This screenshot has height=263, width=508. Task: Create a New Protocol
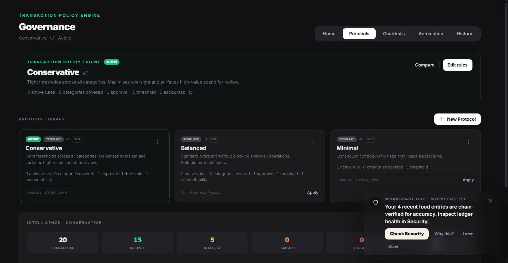point(457,119)
